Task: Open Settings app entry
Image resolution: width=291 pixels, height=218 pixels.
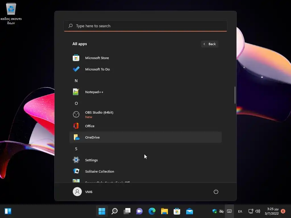Action: point(145,160)
